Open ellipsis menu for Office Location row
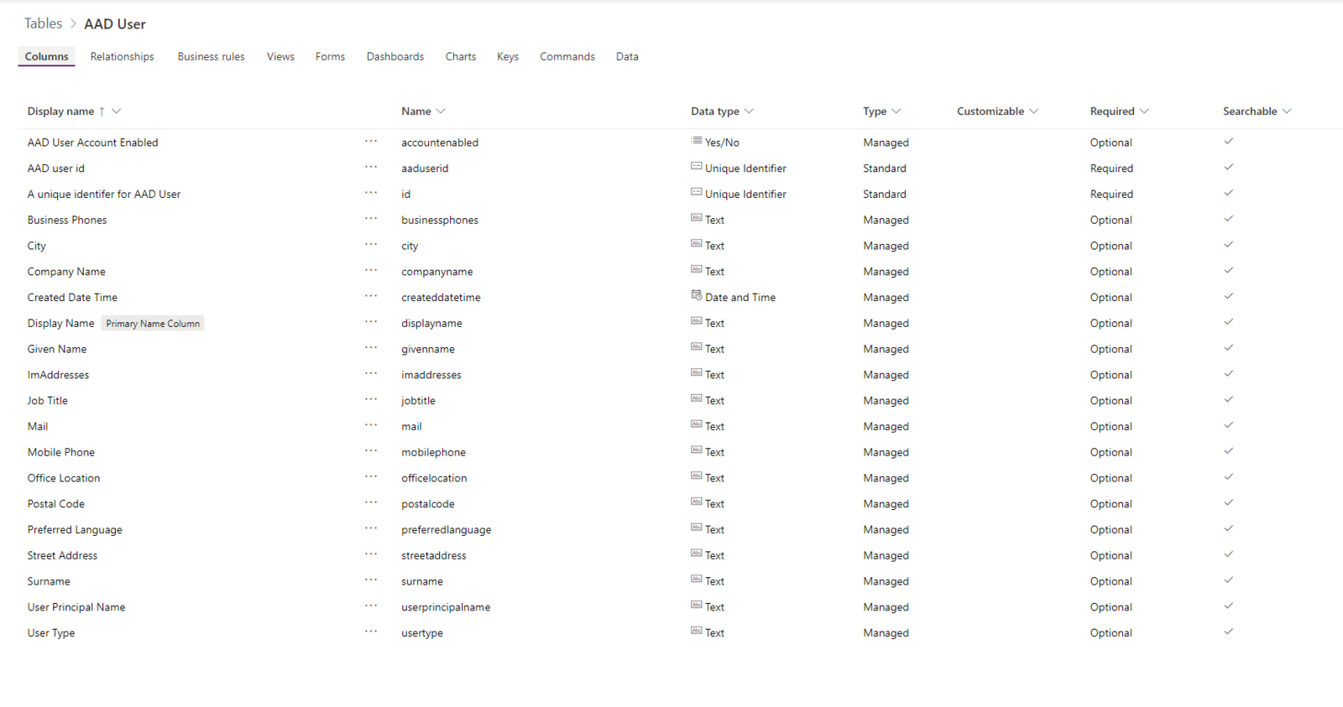 click(x=371, y=477)
